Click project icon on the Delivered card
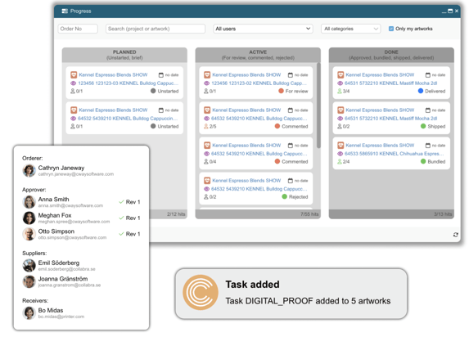469x337 pixels. [340, 74]
